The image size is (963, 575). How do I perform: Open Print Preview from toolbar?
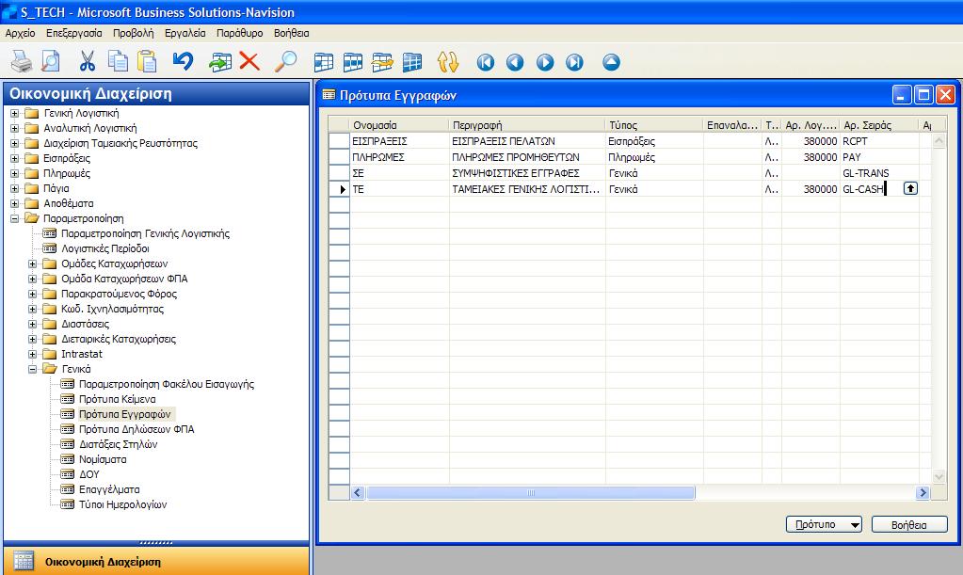(x=50, y=61)
